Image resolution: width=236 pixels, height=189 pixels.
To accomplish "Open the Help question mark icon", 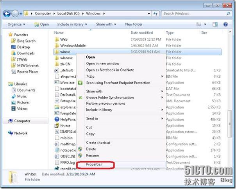I will (x=225, y=24).
